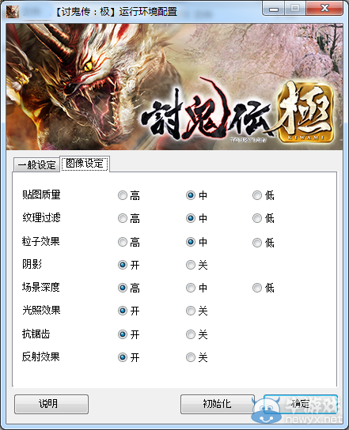Click the 初始化 reset button

pyautogui.click(x=218, y=404)
